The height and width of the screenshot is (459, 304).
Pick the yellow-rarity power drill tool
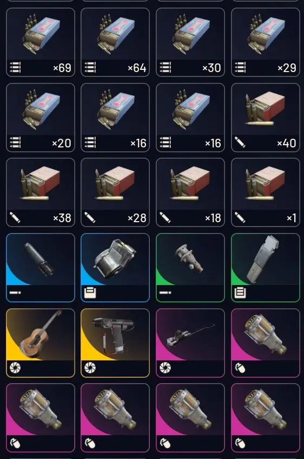click(115, 343)
